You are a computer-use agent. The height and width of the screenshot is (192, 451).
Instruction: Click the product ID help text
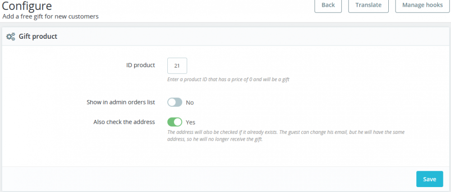pos(228,79)
